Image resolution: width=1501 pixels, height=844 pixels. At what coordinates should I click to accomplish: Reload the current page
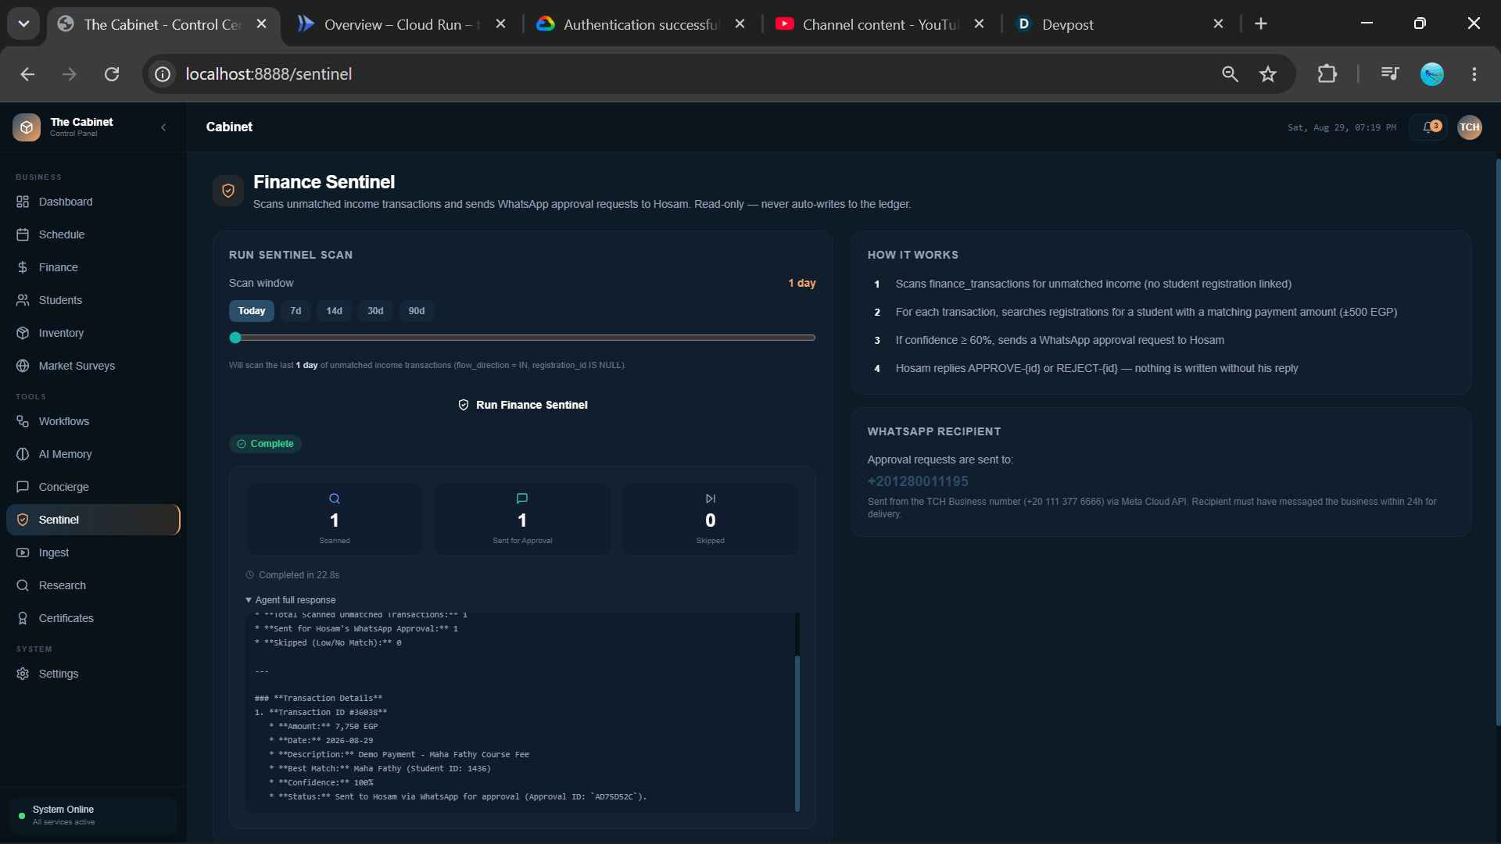(x=112, y=74)
